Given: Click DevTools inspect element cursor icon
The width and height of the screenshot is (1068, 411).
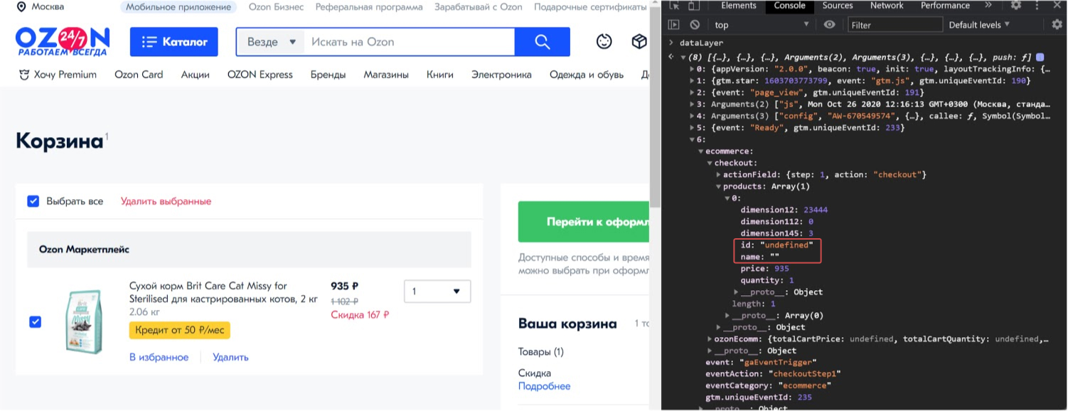Looking at the screenshot, I should click(x=673, y=6).
